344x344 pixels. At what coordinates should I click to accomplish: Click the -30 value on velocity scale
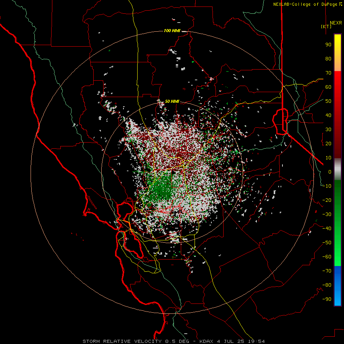(x=327, y=214)
